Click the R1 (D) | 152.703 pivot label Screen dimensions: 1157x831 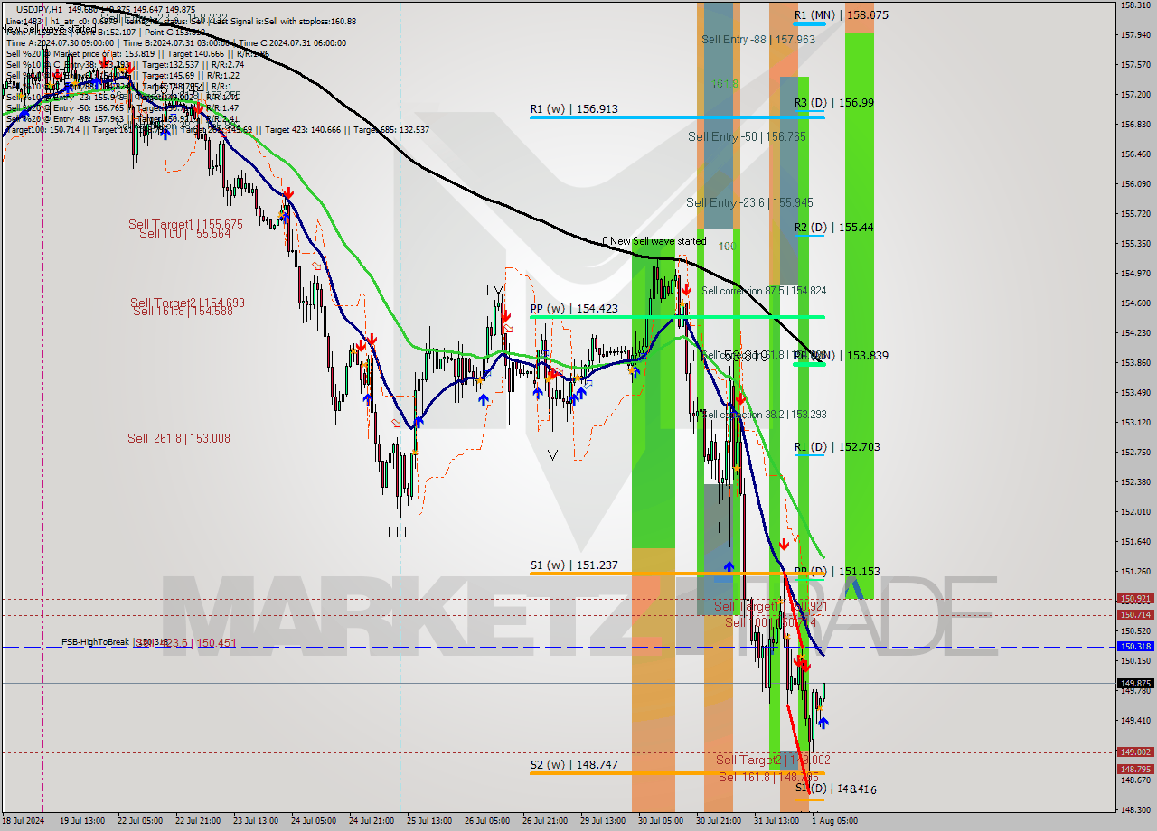[837, 447]
